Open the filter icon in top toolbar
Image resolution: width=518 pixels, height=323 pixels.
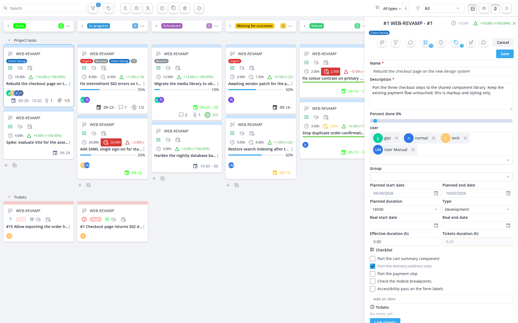93,8
